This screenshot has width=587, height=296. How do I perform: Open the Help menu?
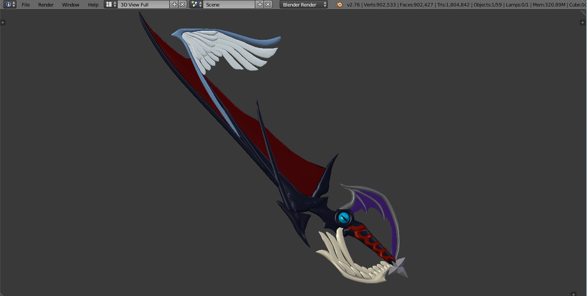(93, 5)
